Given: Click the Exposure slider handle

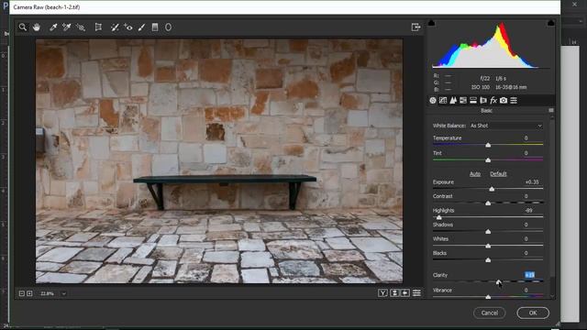Looking at the screenshot, I should [x=492, y=189].
